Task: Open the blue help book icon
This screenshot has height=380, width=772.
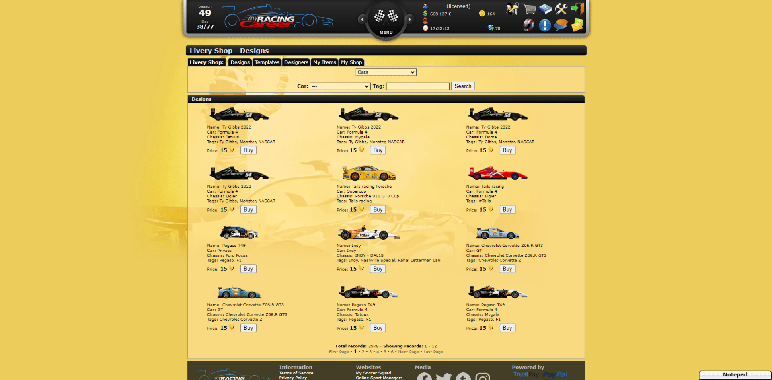Action: (x=545, y=9)
